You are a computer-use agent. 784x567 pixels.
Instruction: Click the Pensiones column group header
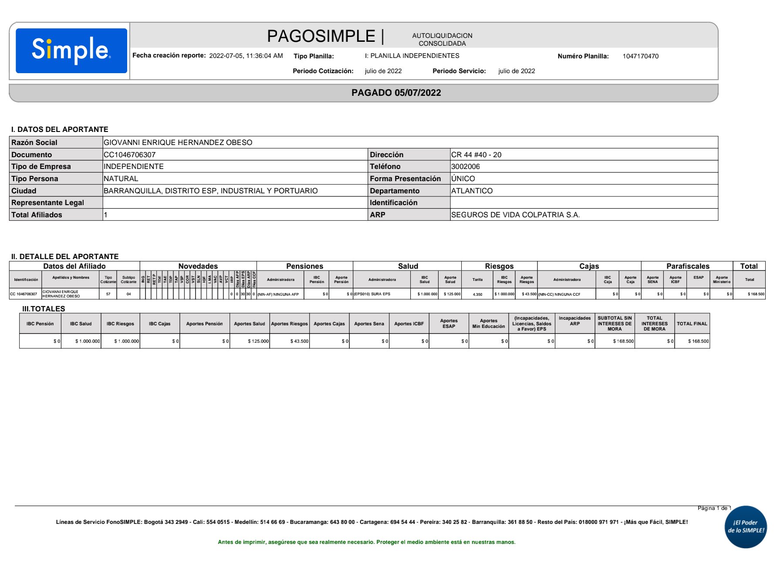tap(304, 266)
